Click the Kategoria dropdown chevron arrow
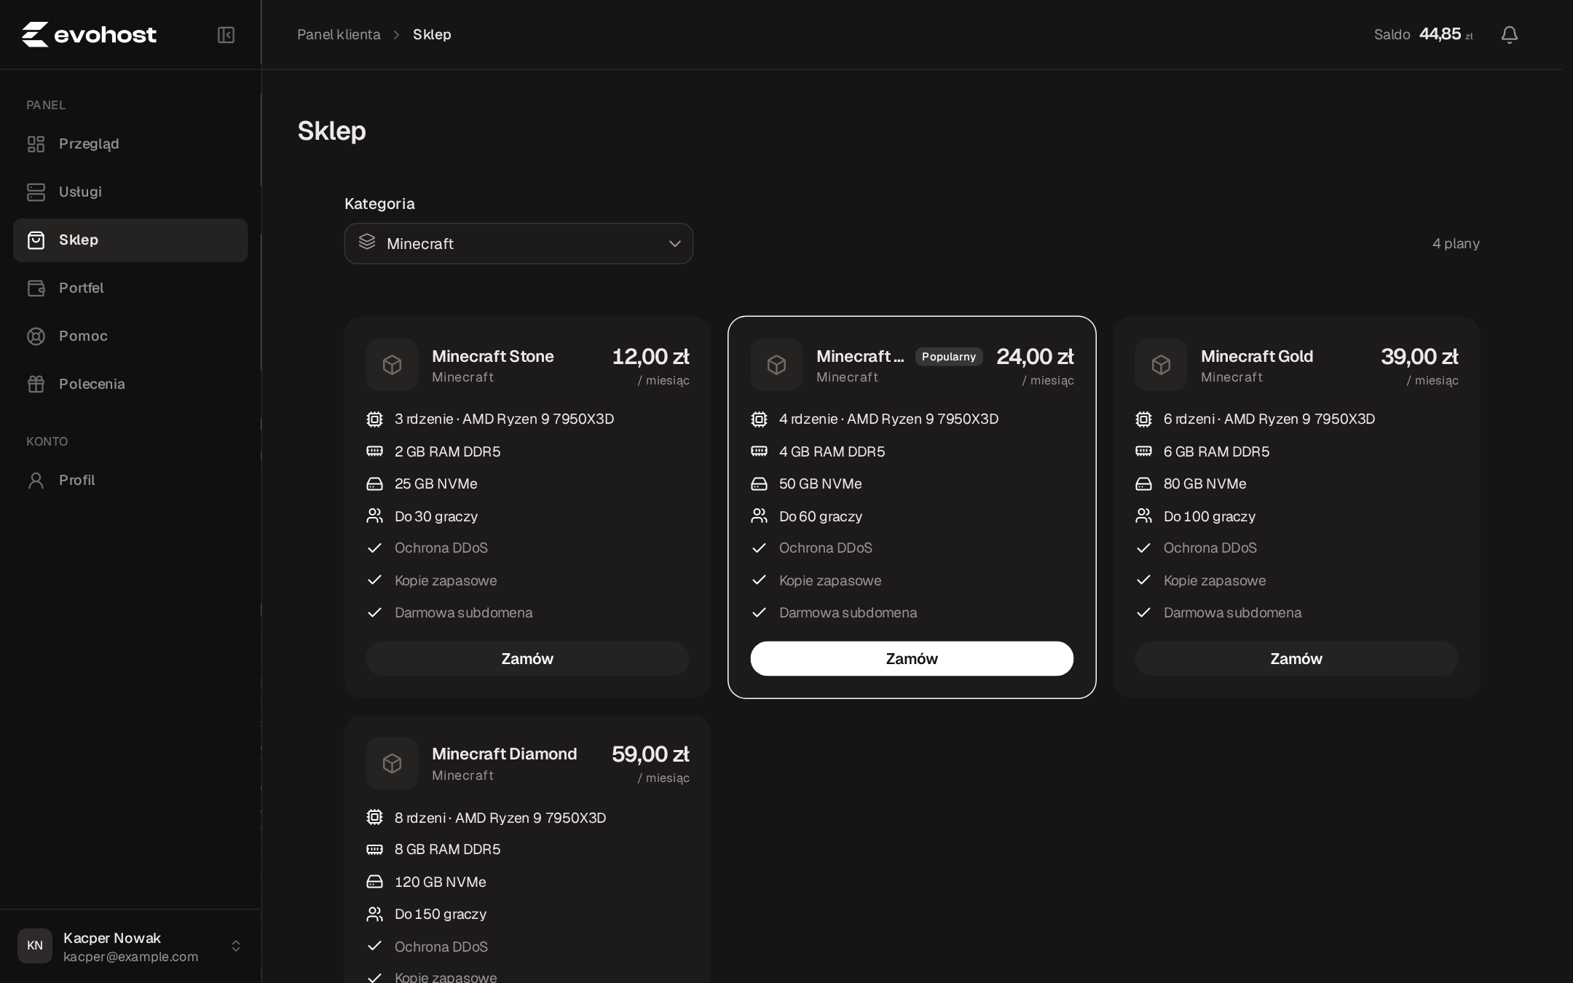The image size is (1573, 983). click(675, 244)
